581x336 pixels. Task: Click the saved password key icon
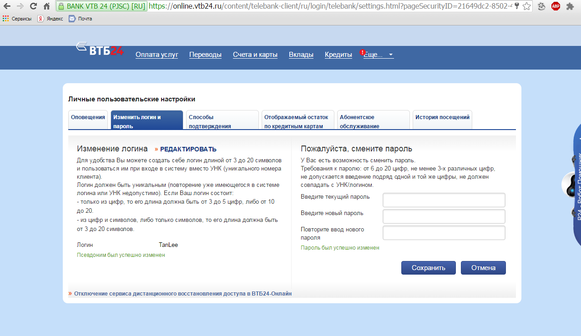[517, 6]
